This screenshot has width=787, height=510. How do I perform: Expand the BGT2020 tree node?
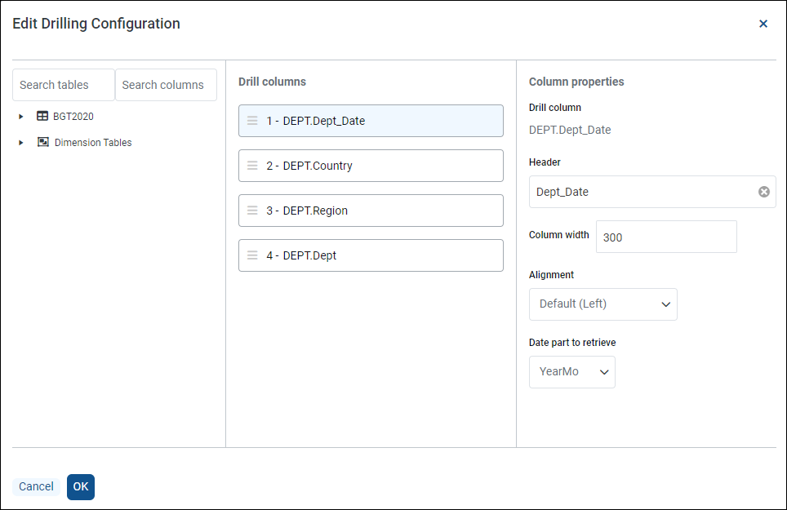pos(21,117)
